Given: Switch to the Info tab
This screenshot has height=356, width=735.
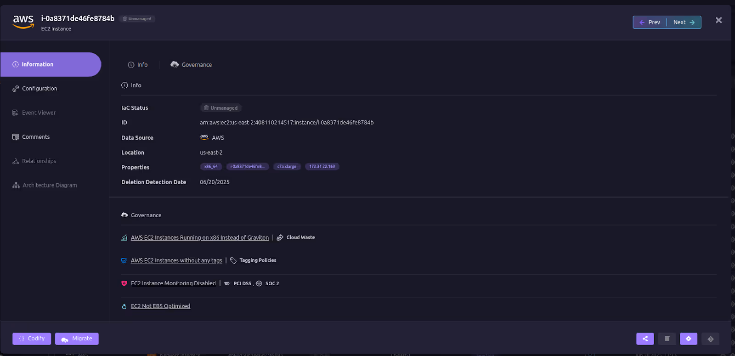Looking at the screenshot, I should coord(138,65).
